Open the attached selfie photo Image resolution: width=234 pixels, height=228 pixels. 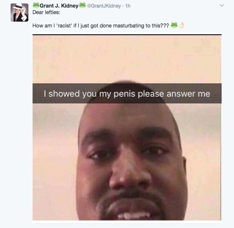(127, 128)
